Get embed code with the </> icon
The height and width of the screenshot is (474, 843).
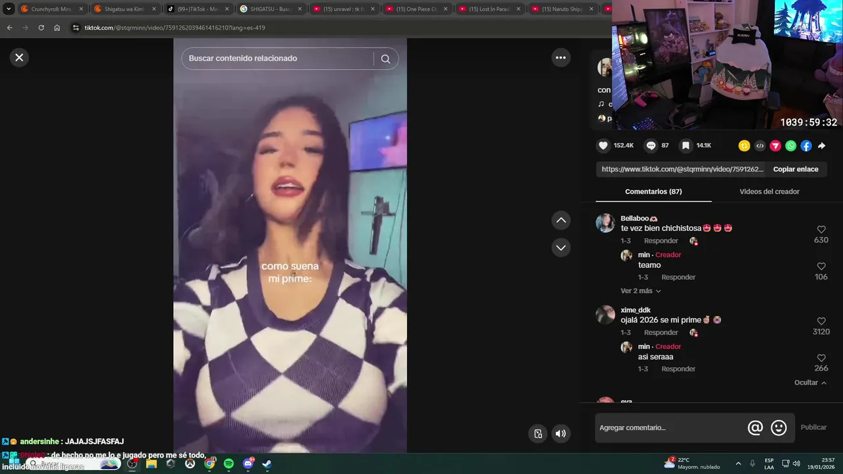pyautogui.click(x=760, y=145)
